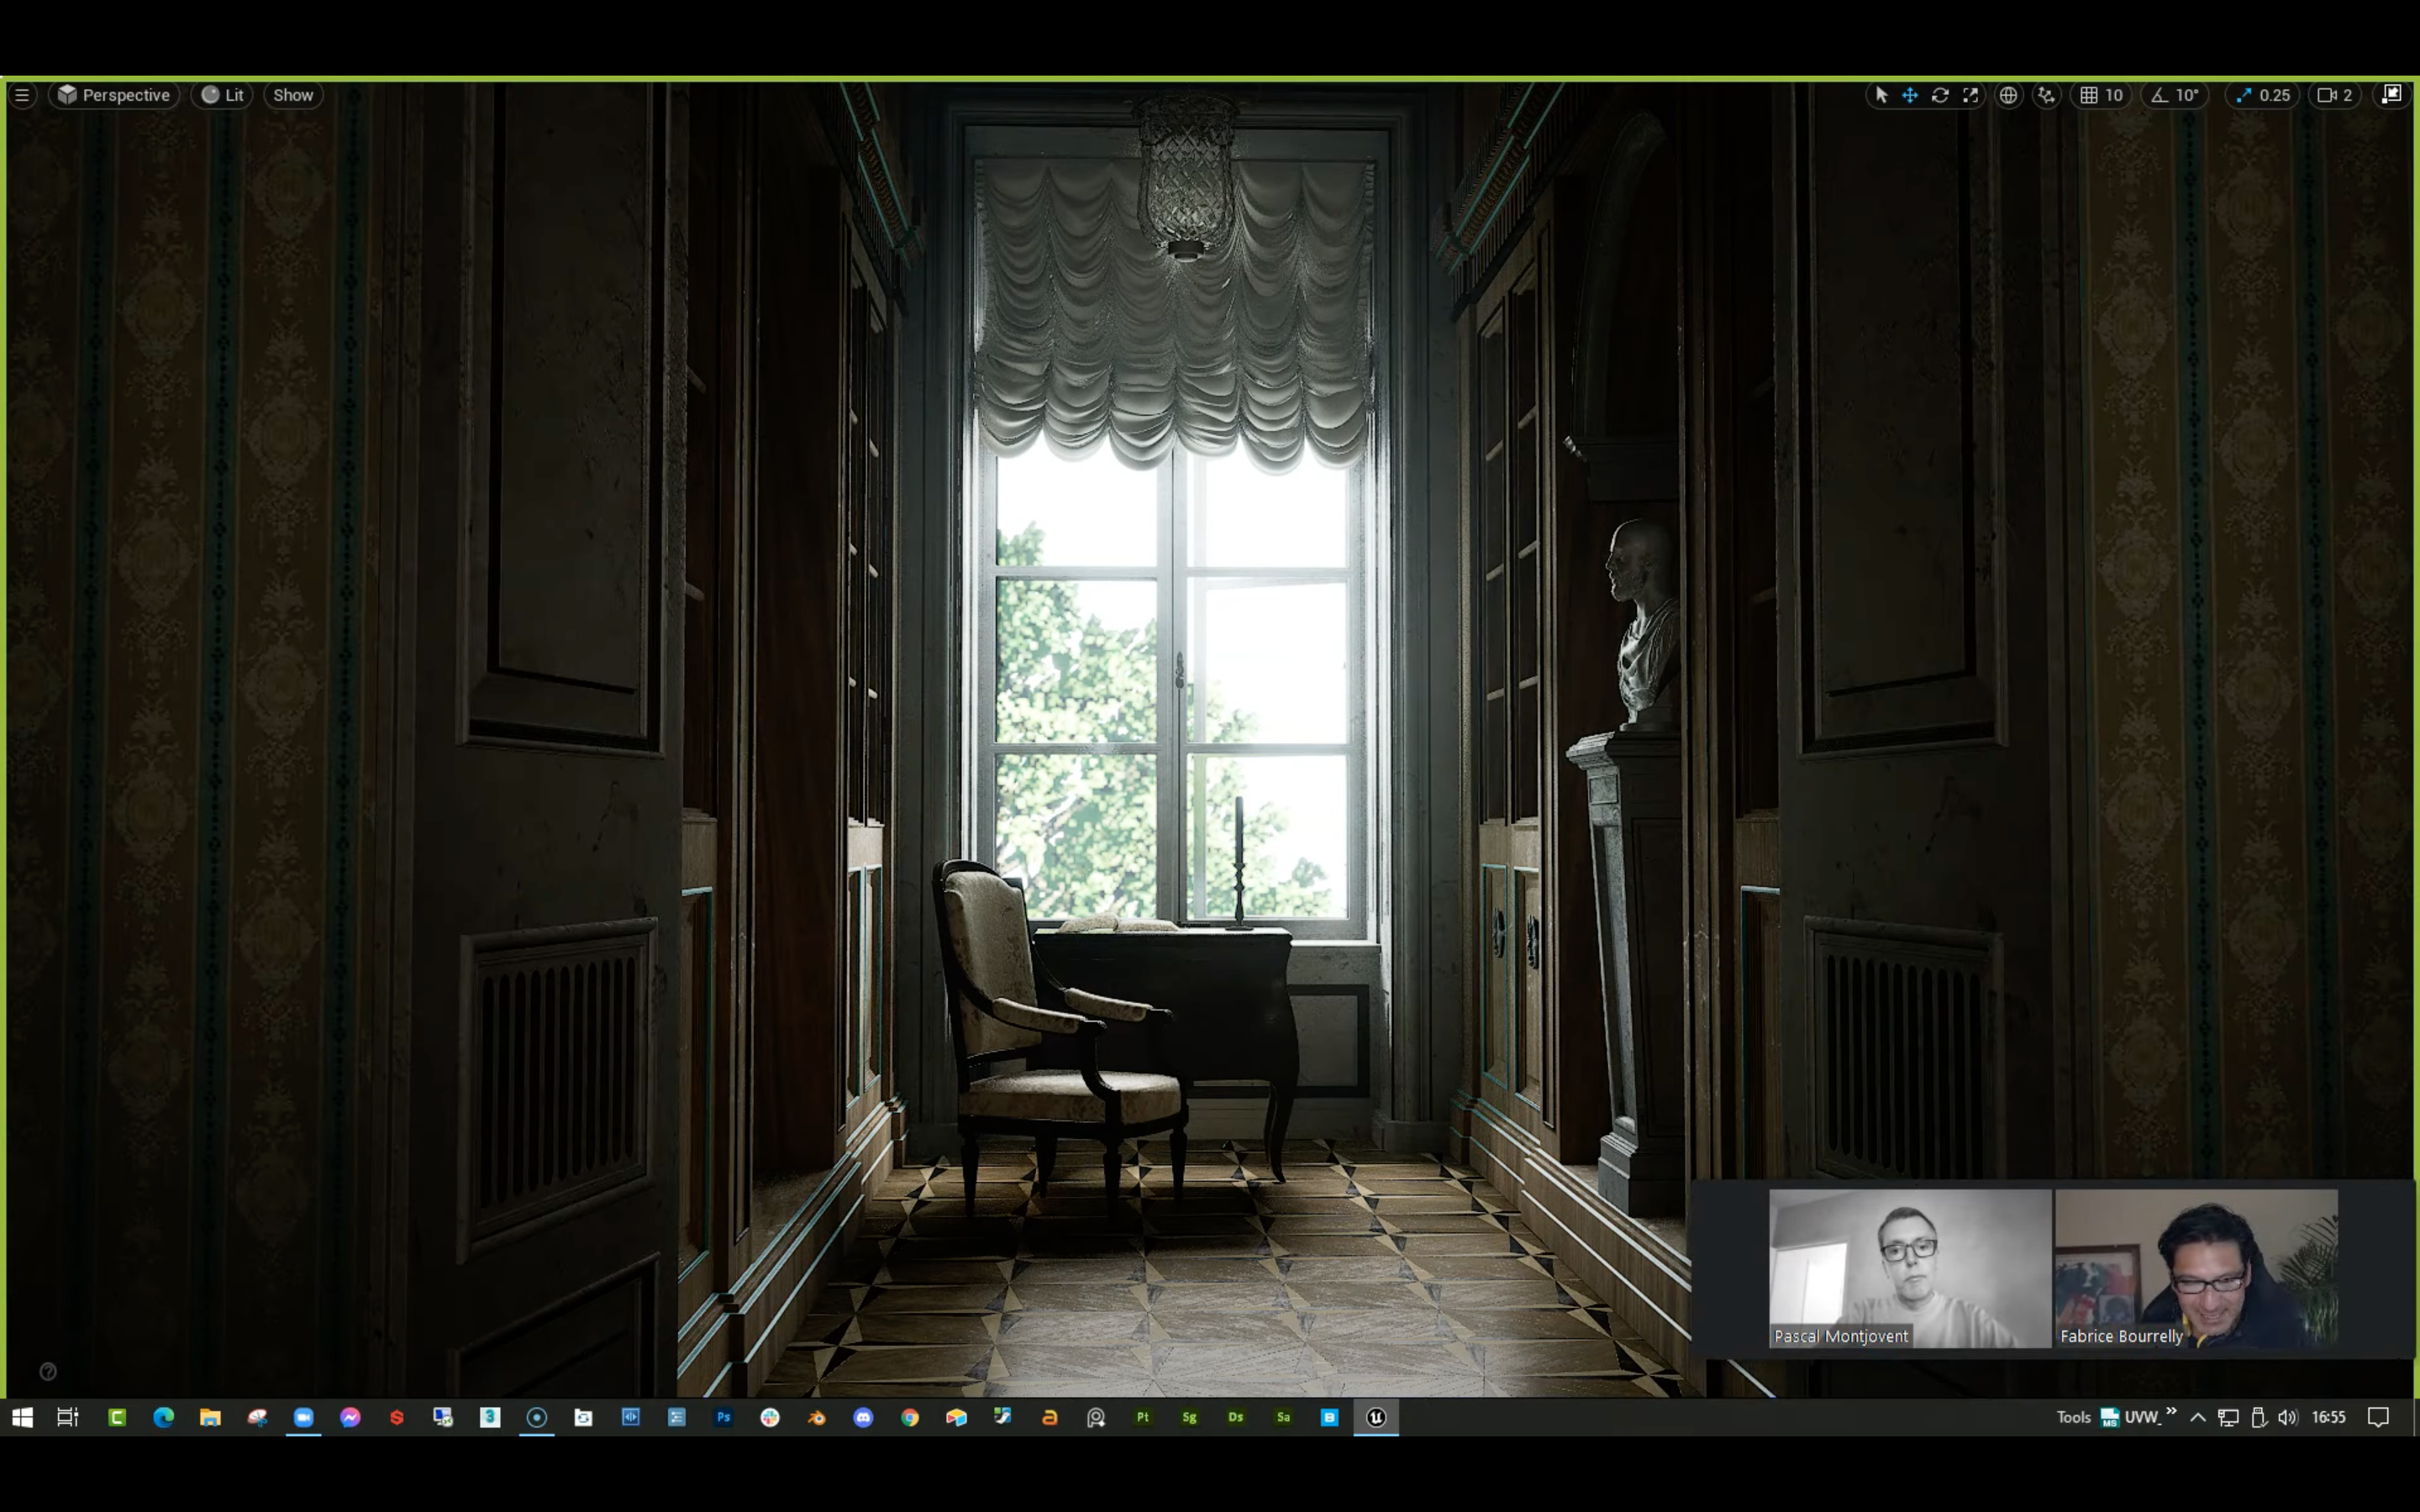
Task: Select the translate move gizmo tool
Action: [1910, 95]
